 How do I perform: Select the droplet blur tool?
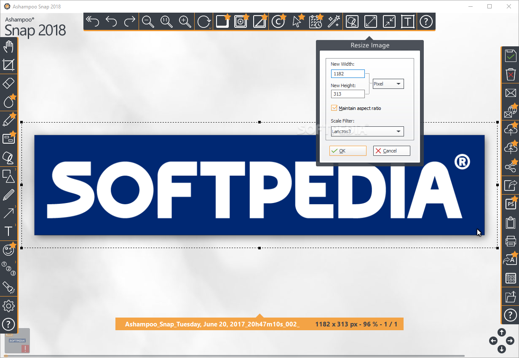pos(9,102)
